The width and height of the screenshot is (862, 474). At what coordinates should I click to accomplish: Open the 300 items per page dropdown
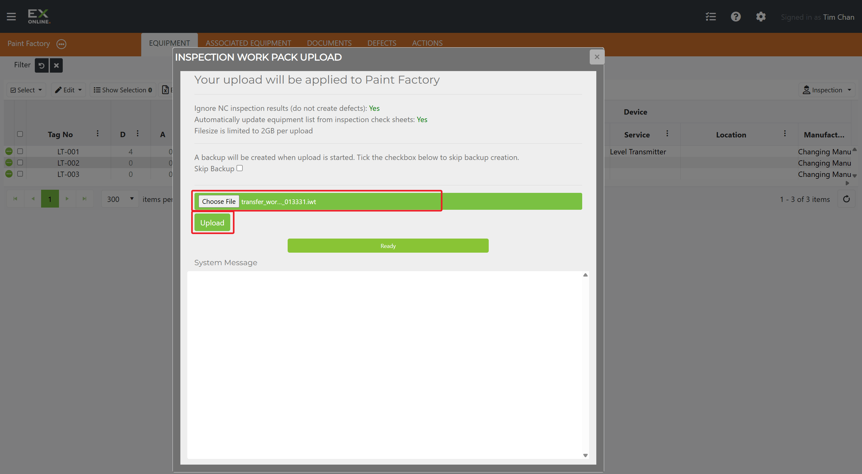coord(120,199)
